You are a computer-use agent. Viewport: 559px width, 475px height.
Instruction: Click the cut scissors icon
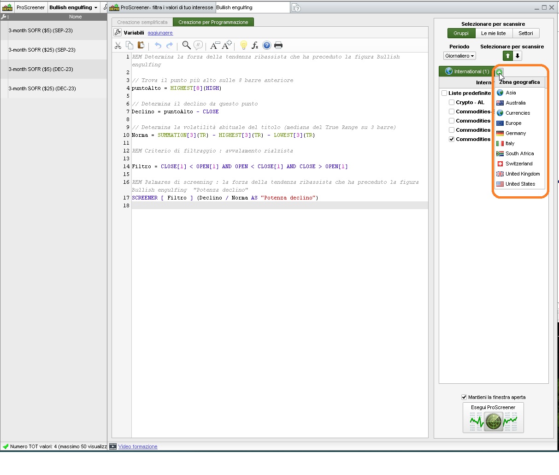click(x=118, y=45)
